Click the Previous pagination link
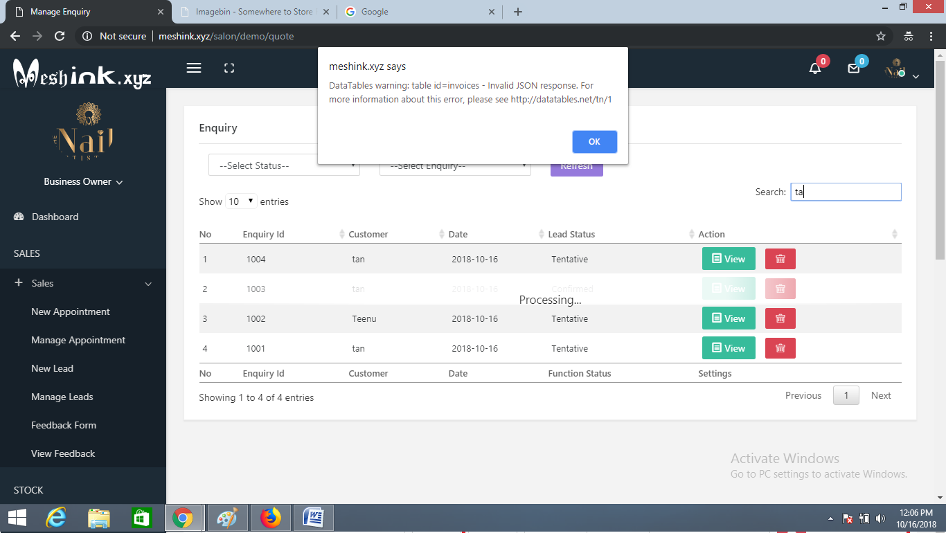The width and height of the screenshot is (946, 533). pyautogui.click(x=803, y=395)
